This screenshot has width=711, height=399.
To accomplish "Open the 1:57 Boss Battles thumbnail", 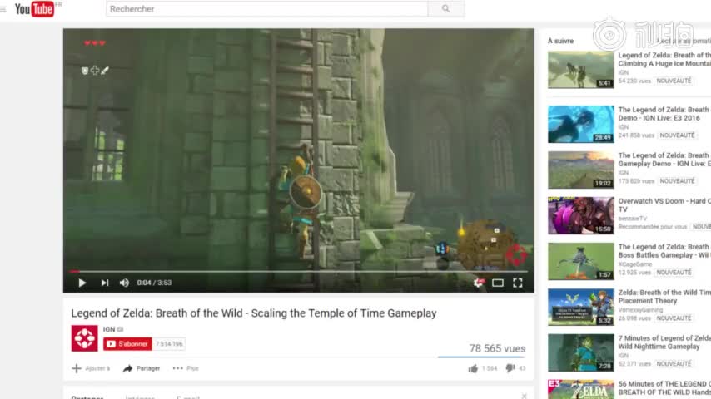I will [581, 261].
